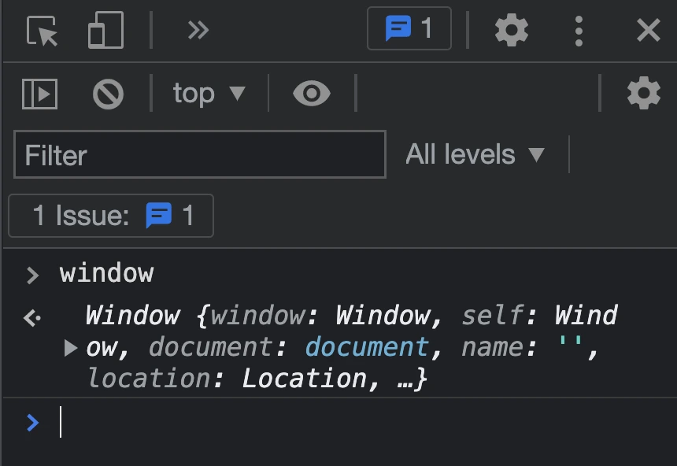Open the 1 Issue button
The height and width of the screenshot is (466, 677).
point(111,216)
